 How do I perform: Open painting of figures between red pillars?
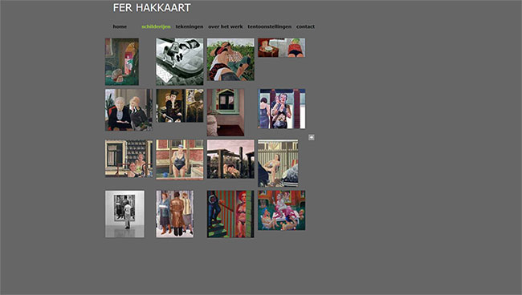click(x=281, y=109)
